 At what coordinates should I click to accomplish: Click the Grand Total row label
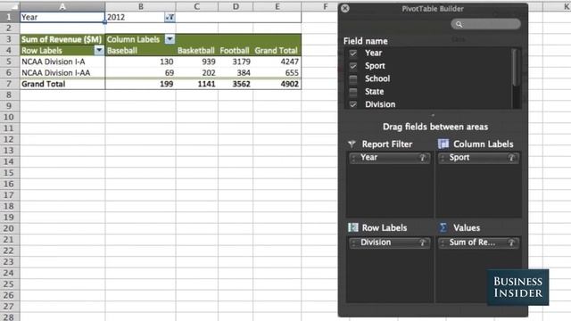tap(62, 84)
